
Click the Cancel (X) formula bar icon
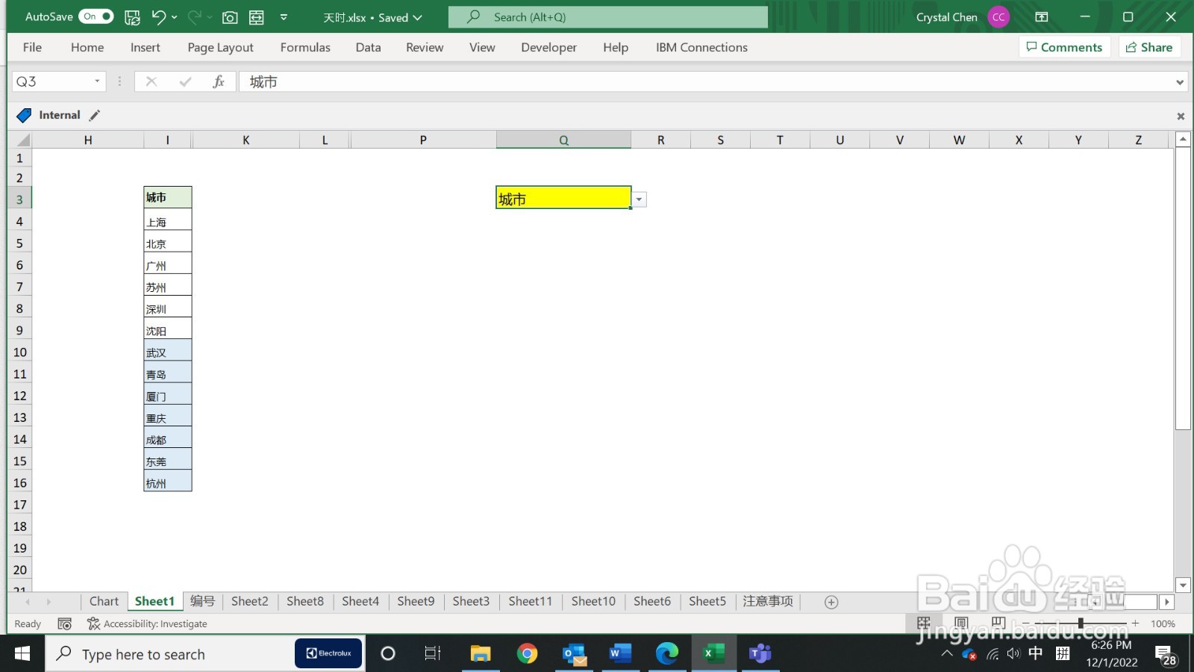[151, 81]
